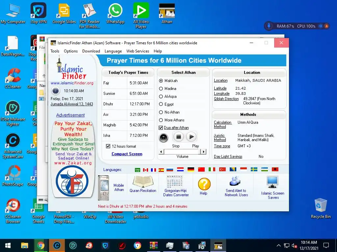Open the Windows Start button
337x252 pixels.
coord(8,245)
